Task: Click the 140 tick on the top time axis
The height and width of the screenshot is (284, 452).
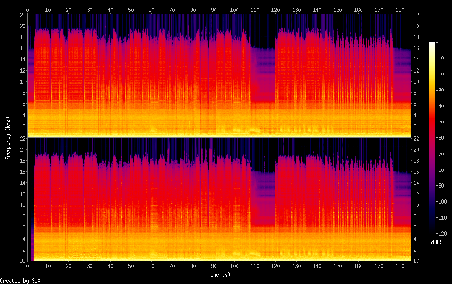Action: point(317,10)
